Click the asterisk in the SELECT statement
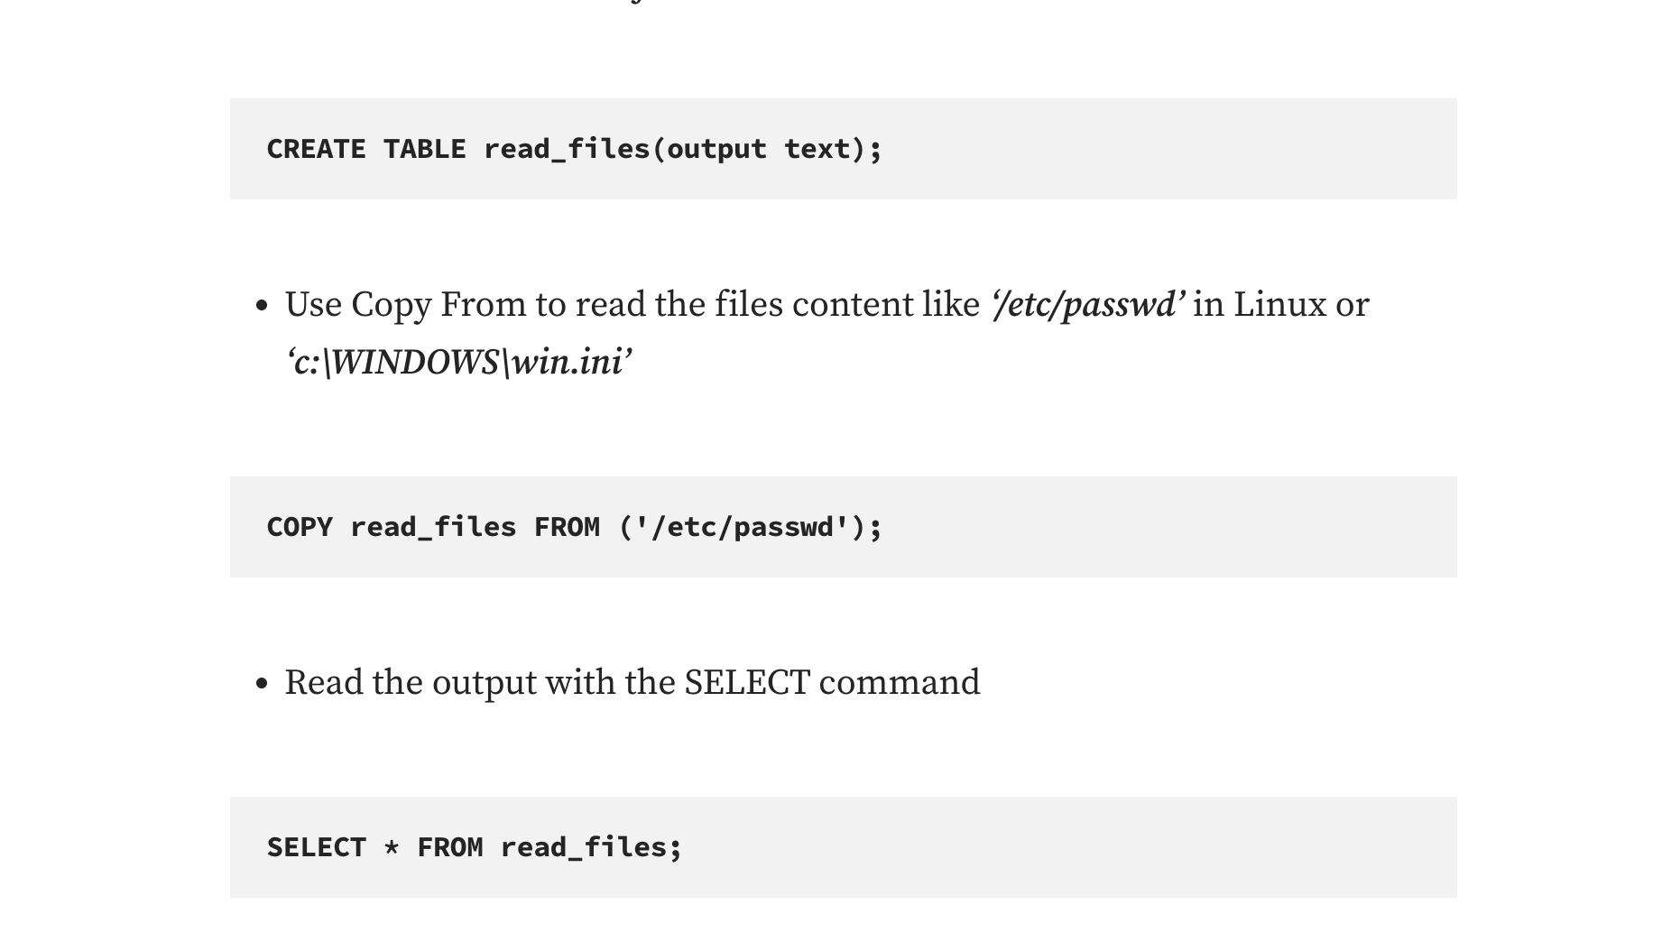 (392, 846)
